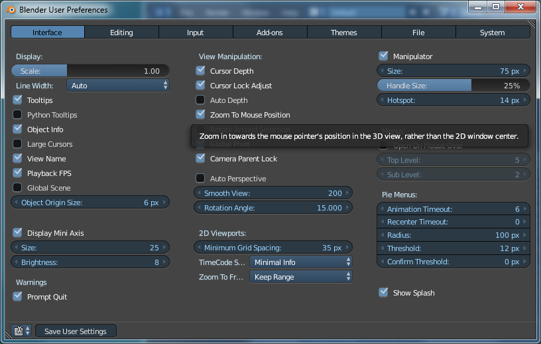Switch to the Interface tab

click(x=48, y=33)
